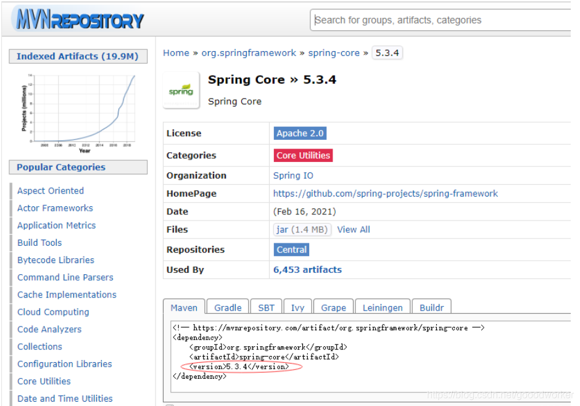Click the artifactId spring-core snippet line
This screenshot has height=406, width=580.
click(x=264, y=357)
